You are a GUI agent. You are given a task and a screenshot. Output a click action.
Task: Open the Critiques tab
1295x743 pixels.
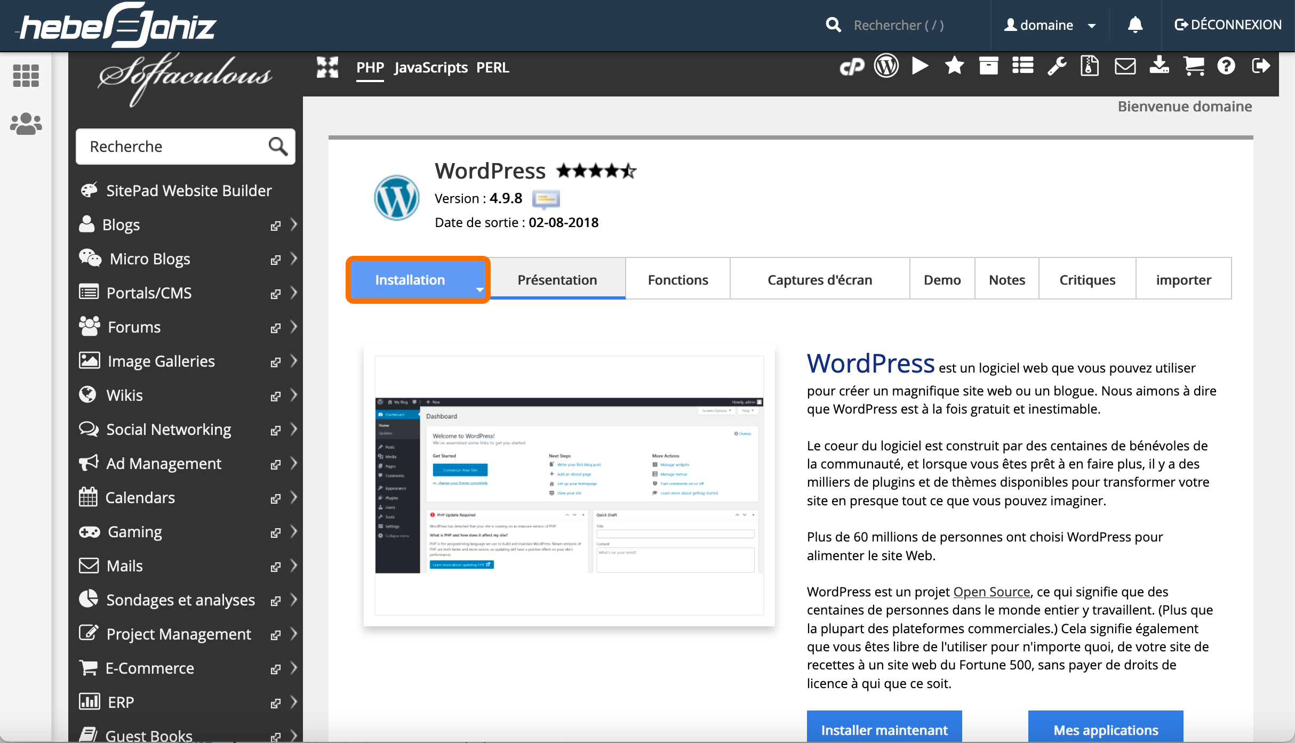pos(1088,280)
